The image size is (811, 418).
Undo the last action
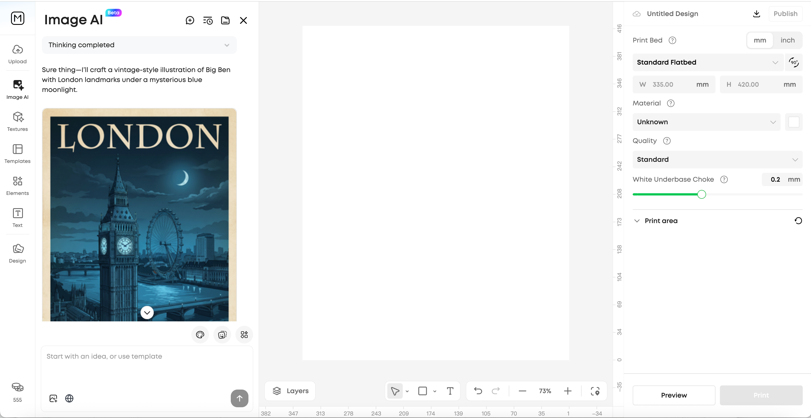tap(478, 391)
